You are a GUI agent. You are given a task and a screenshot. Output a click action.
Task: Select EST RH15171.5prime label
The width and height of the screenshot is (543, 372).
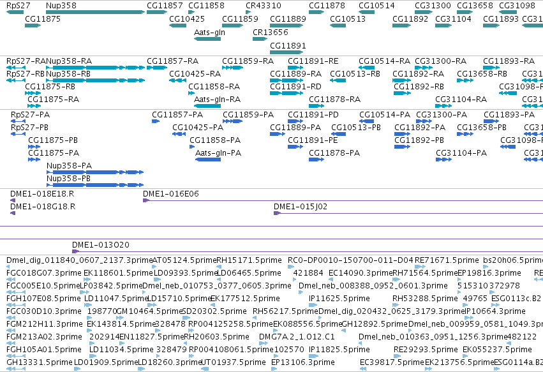tap(249, 260)
